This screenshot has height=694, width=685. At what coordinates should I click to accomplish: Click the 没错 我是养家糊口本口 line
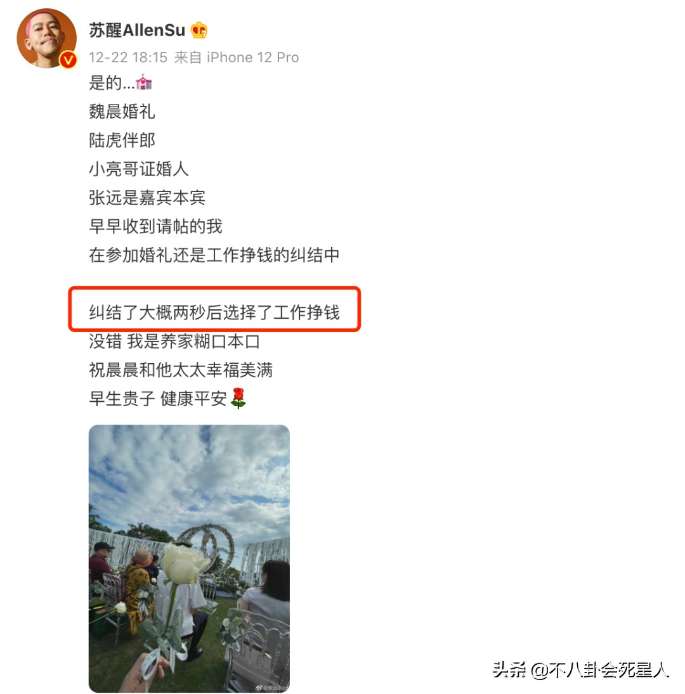pos(174,341)
